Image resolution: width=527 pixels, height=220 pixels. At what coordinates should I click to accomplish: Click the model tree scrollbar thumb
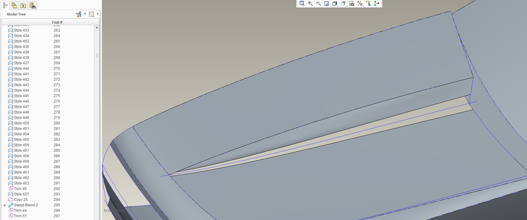click(x=97, y=56)
